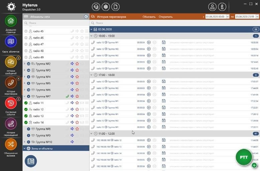Play the first radio 13 recording at 18:00
This screenshot has height=171, width=260.
pyautogui.click(x=149, y=42)
